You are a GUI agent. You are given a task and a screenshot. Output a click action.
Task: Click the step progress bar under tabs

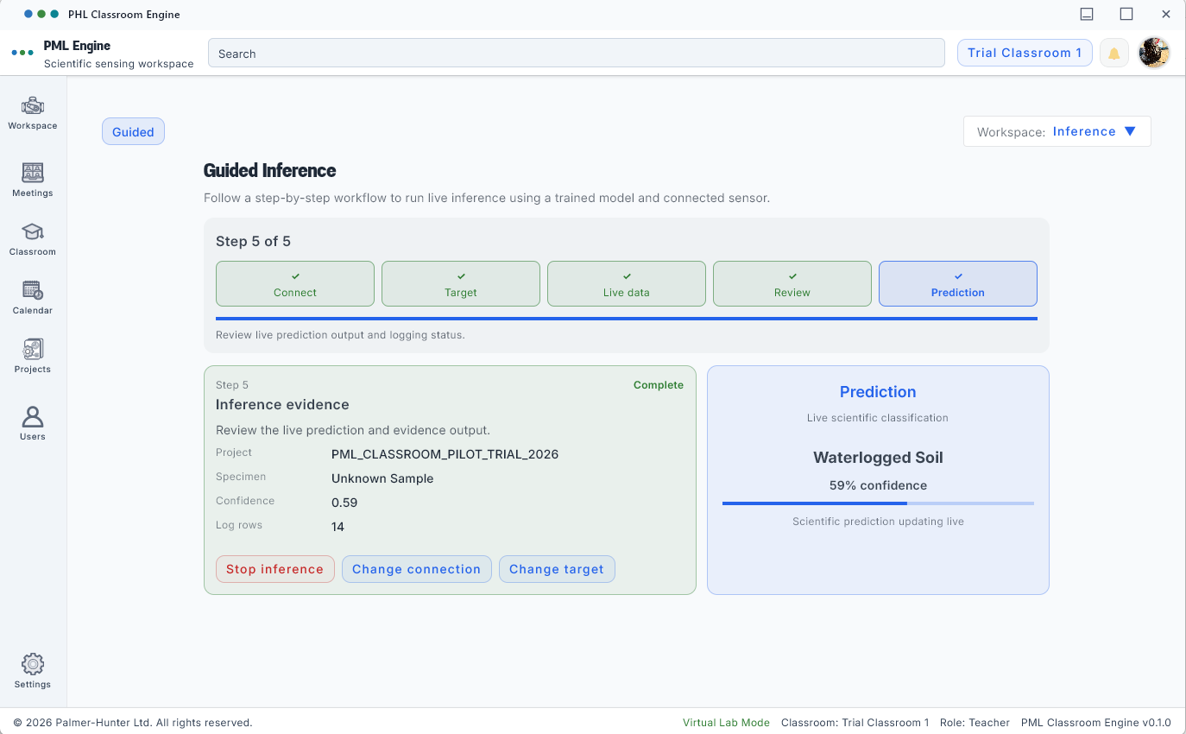click(627, 319)
